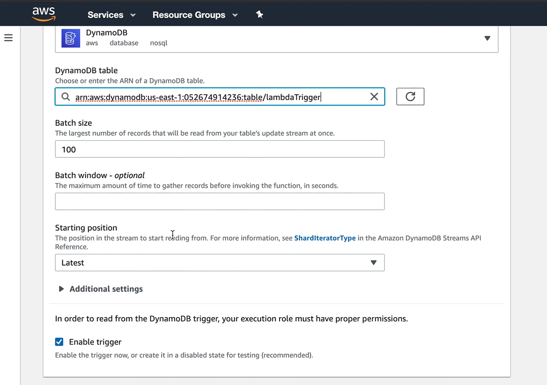This screenshot has height=385, width=547.
Task: Click the chevron next to Services
Action: click(x=133, y=15)
